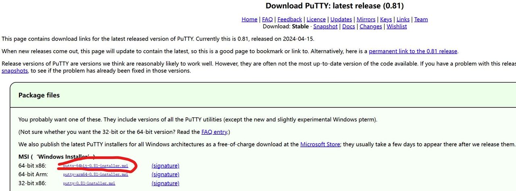Switch to the Snapshot download link

click(325, 27)
